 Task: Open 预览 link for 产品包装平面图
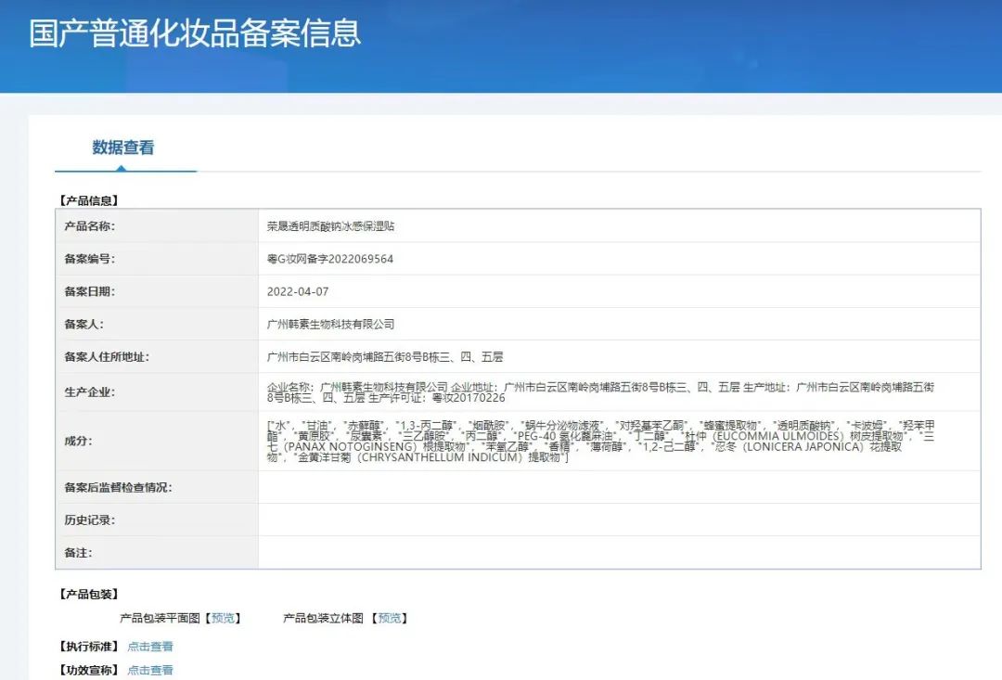coord(223,618)
